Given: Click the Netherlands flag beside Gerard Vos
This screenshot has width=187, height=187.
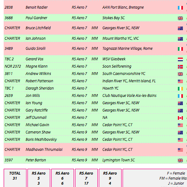Looking at the screenshot, I should coord(180,59).
